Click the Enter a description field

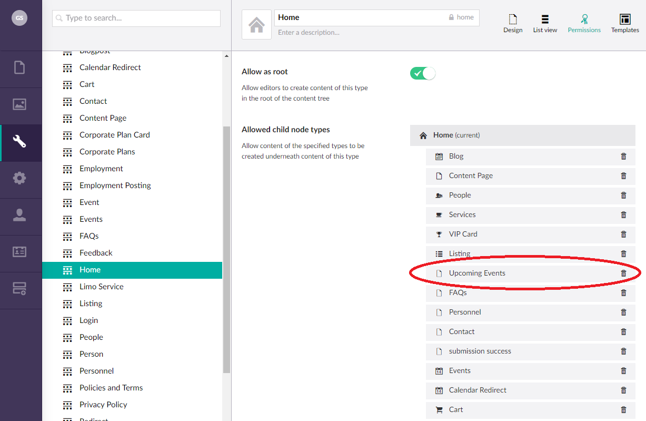pos(369,33)
